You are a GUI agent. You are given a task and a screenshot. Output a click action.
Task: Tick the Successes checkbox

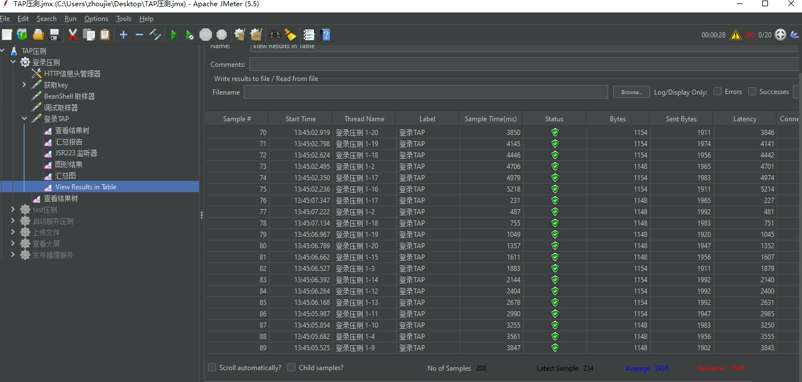(x=752, y=92)
